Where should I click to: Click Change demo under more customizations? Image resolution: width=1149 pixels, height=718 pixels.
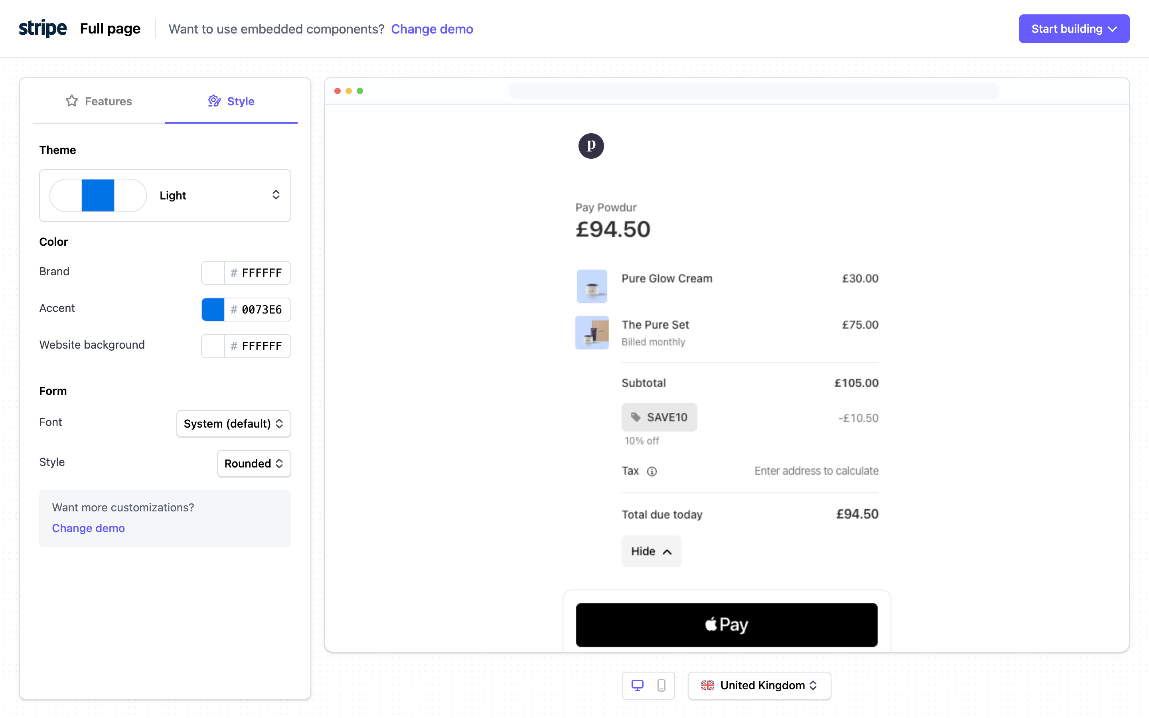88,528
